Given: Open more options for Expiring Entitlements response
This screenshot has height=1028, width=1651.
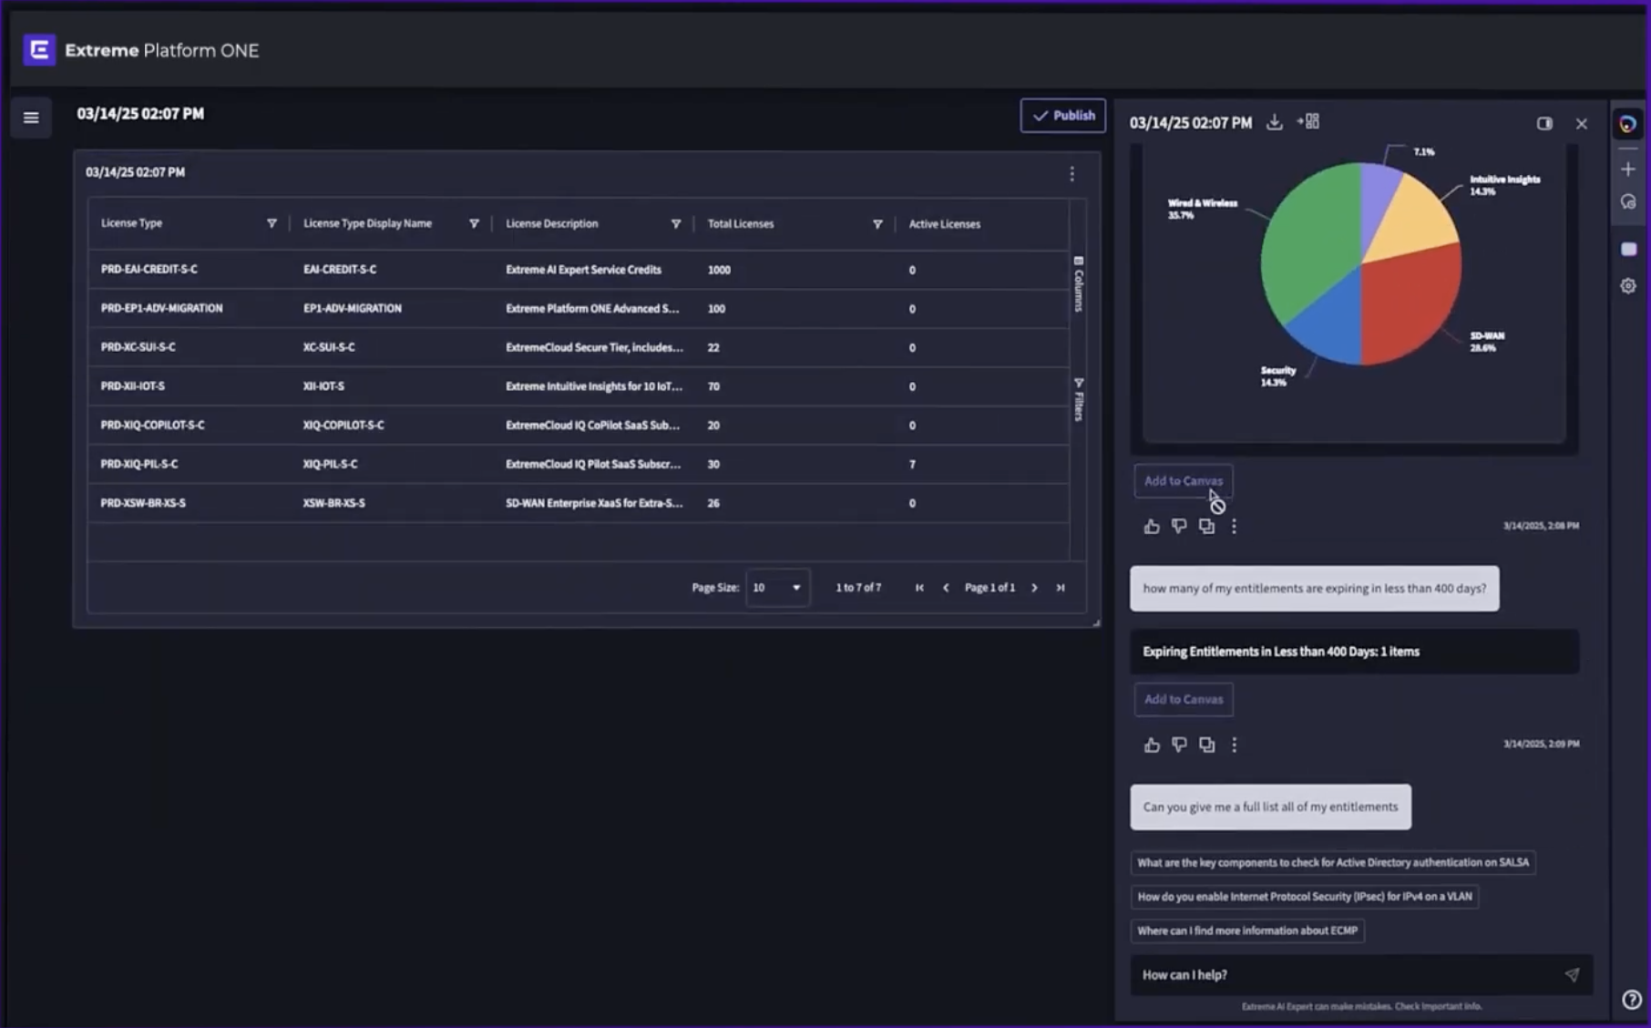Looking at the screenshot, I should pyautogui.click(x=1234, y=745).
